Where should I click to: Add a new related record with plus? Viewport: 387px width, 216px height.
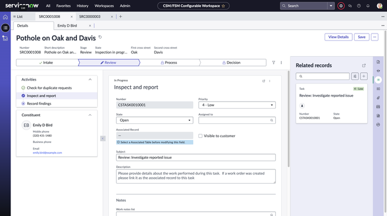(x=364, y=76)
